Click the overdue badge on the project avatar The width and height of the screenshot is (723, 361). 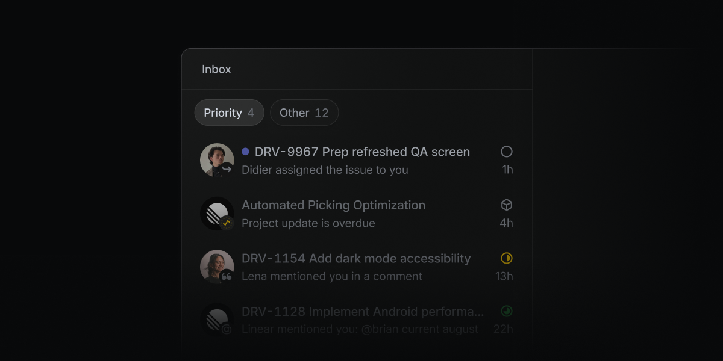point(227,223)
